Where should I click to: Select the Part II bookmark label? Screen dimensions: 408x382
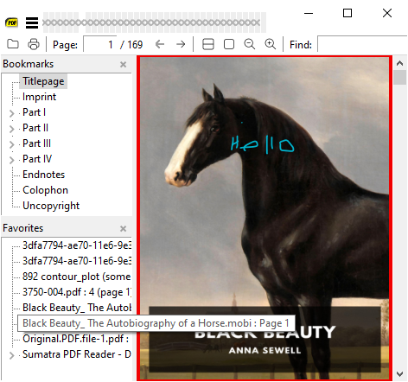pyautogui.click(x=35, y=128)
